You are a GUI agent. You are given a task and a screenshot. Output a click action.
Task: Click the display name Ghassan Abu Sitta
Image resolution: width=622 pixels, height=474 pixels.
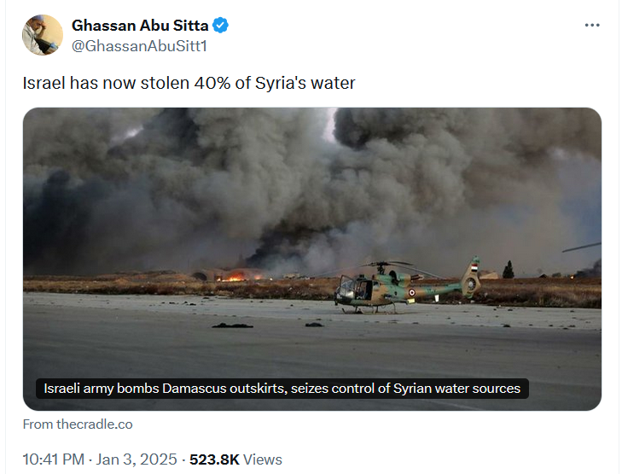[x=141, y=26]
